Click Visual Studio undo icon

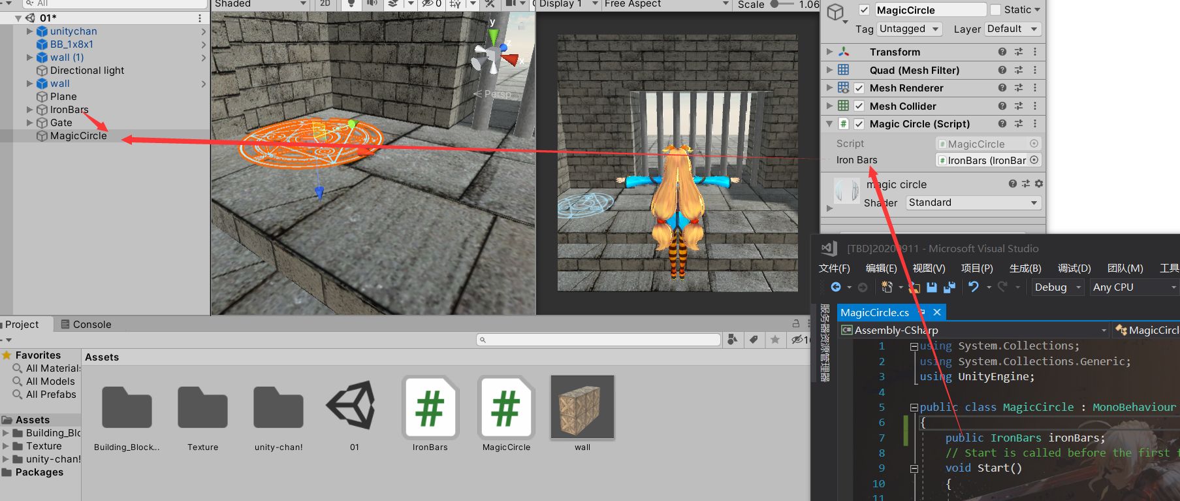(973, 287)
